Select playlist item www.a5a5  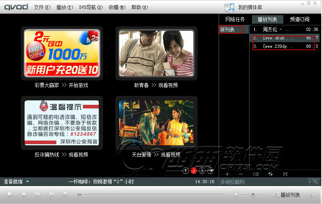[285, 38]
